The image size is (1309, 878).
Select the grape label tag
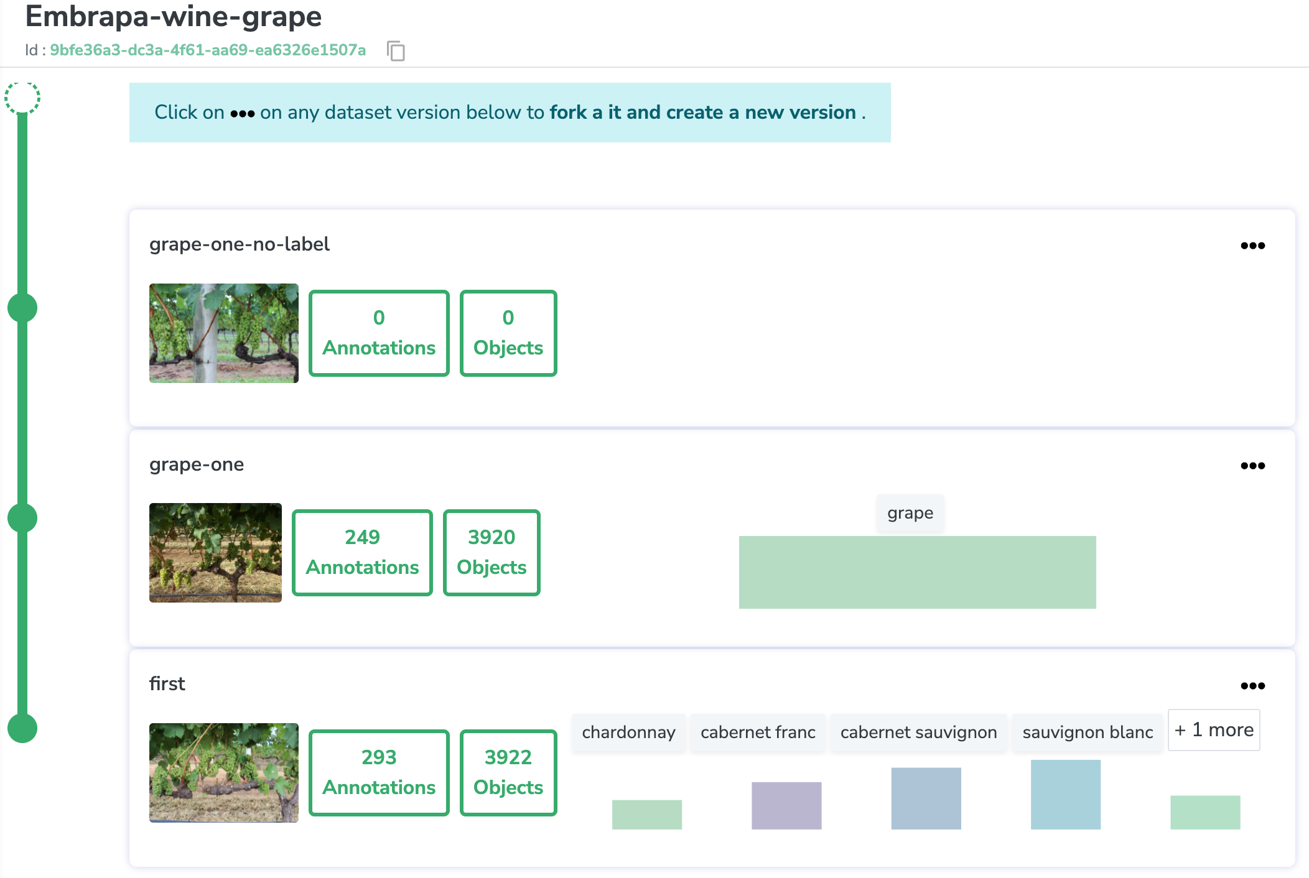(910, 513)
